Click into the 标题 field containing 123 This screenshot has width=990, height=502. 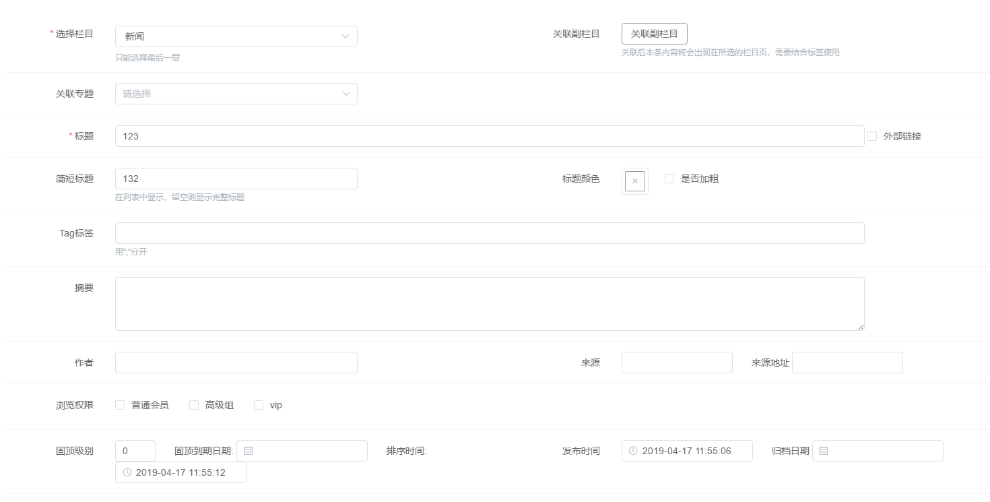[490, 136]
